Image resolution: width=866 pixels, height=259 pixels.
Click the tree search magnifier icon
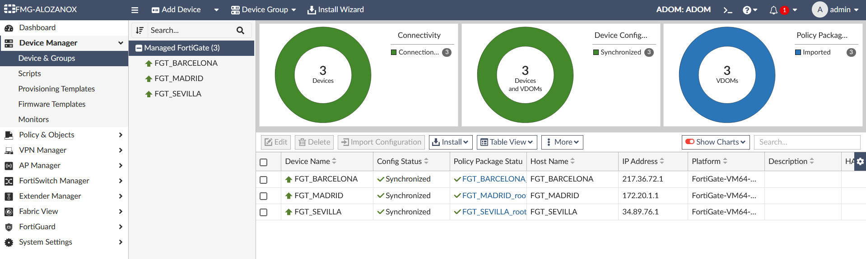[x=240, y=30]
